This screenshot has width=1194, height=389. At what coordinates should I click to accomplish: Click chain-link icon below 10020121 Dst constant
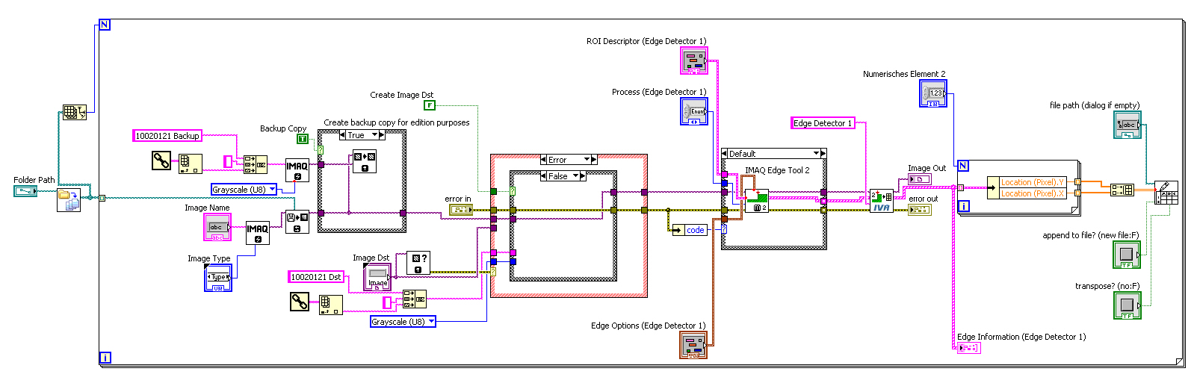point(300,302)
